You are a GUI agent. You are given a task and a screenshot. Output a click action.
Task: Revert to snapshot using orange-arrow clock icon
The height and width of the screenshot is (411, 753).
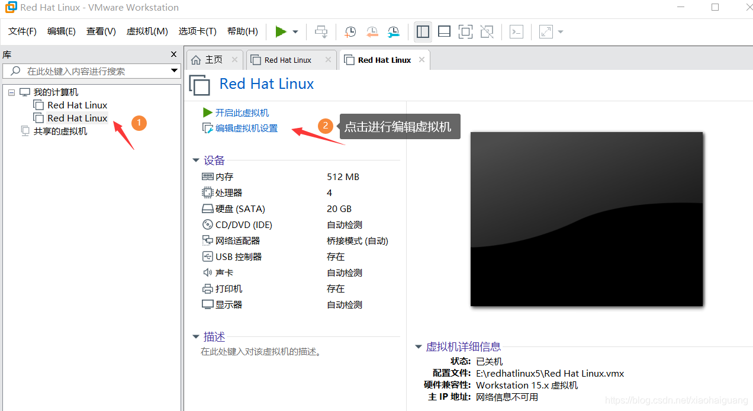click(372, 31)
